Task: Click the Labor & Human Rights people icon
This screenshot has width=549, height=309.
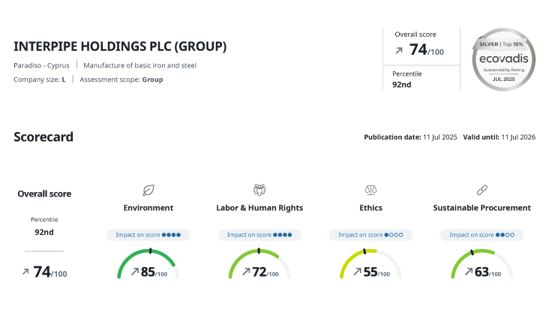Action: (259, 190)
